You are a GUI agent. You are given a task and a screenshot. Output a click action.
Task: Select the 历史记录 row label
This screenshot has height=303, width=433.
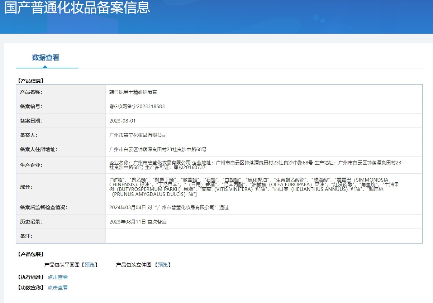(x=31, y=222)
